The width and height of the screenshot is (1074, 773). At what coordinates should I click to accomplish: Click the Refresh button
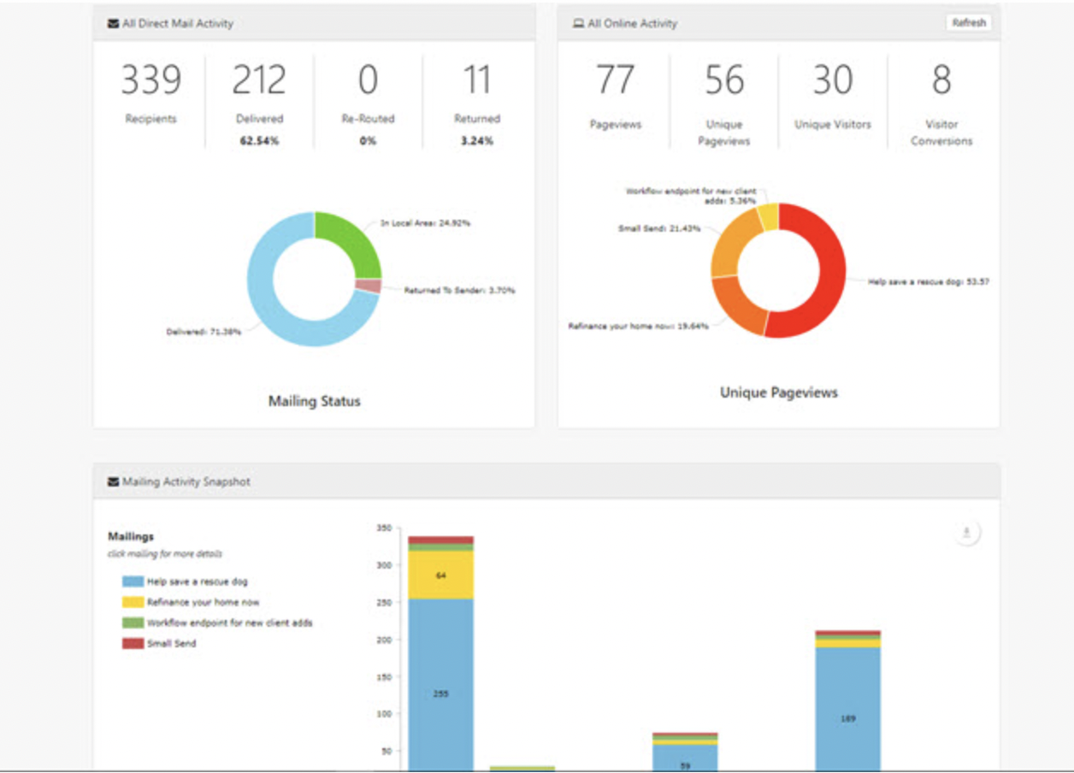(x=967, y=22)
